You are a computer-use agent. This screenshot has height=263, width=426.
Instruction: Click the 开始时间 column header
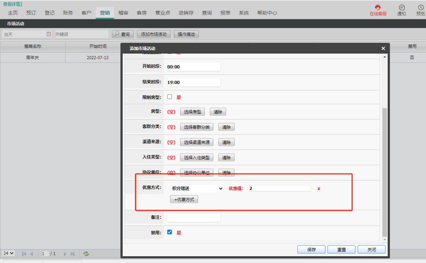tap(98, 46)
